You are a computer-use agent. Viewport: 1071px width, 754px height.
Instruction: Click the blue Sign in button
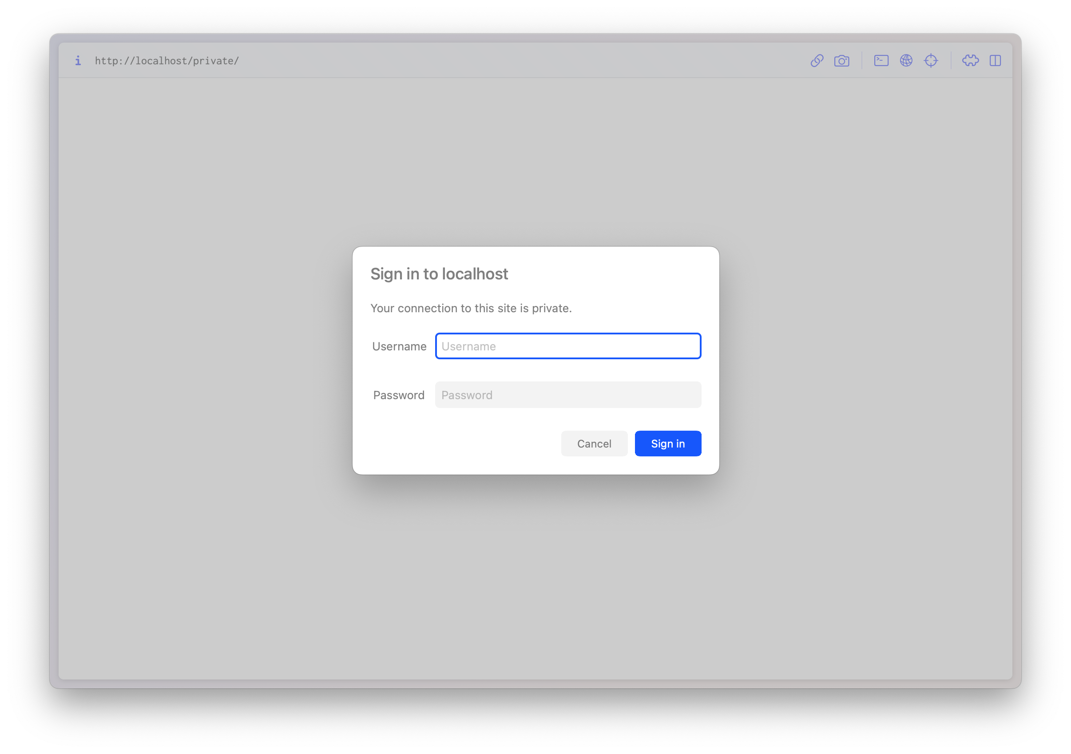667,443
